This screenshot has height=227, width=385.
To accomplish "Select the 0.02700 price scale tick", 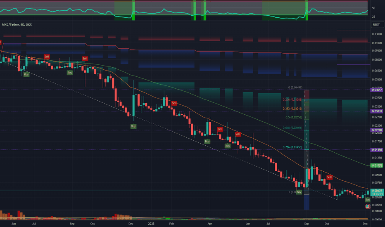I will click(377, 117).
